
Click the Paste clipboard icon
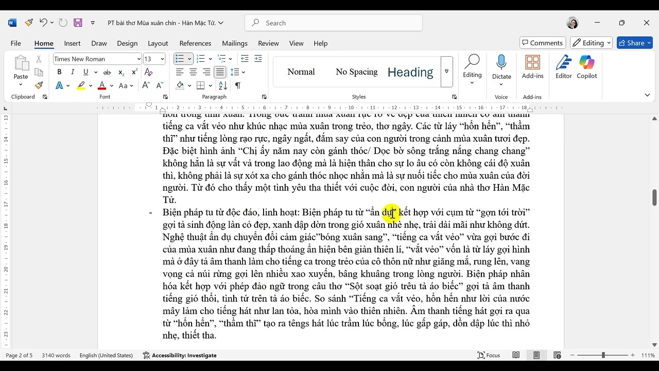pyautogui.click(x=21, y=64)
